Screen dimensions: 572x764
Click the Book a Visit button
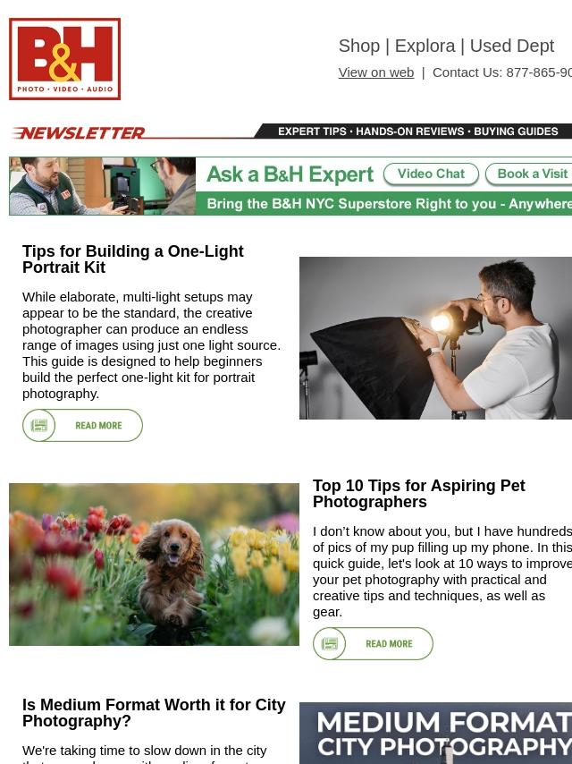pos(529,174)
